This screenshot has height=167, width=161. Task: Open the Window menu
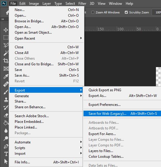pos(115,4)
